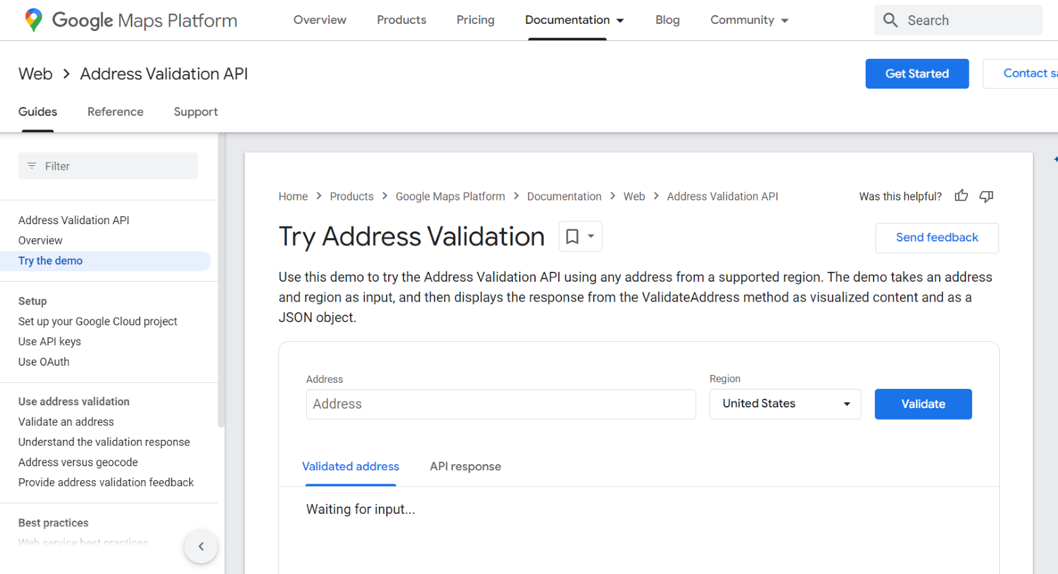Click Google Maps Platform breadcrumb link
The height and width of the screenshot is (574, 1058).
coord(450,196)
